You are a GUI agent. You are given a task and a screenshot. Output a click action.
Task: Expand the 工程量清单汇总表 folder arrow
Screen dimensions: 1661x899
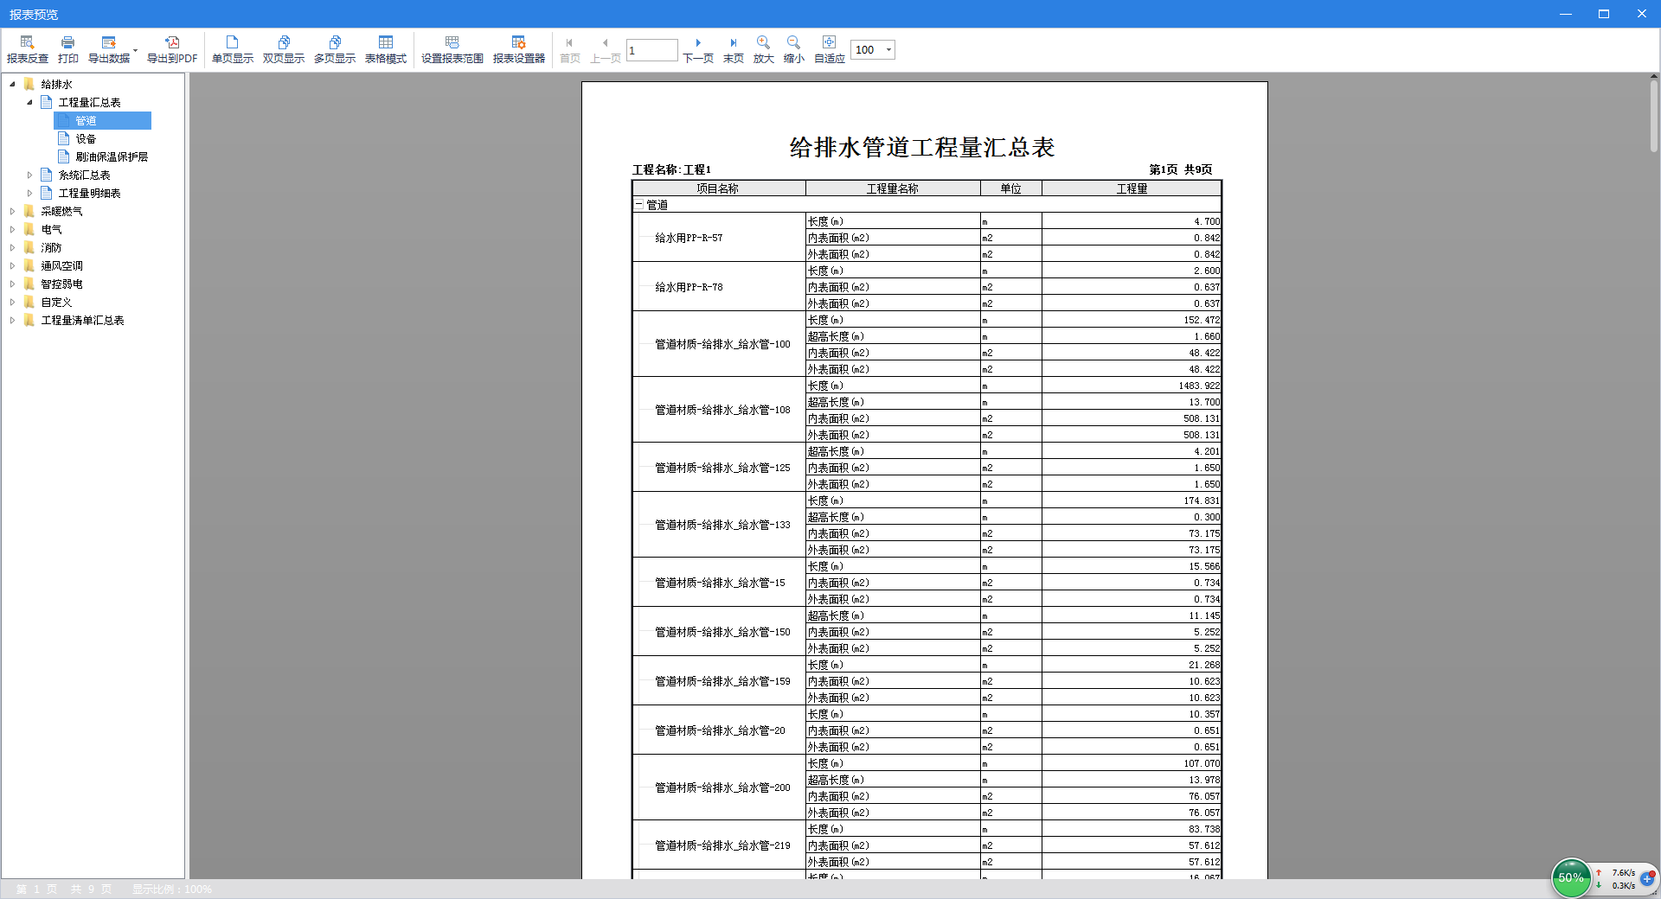pos(12,320)
